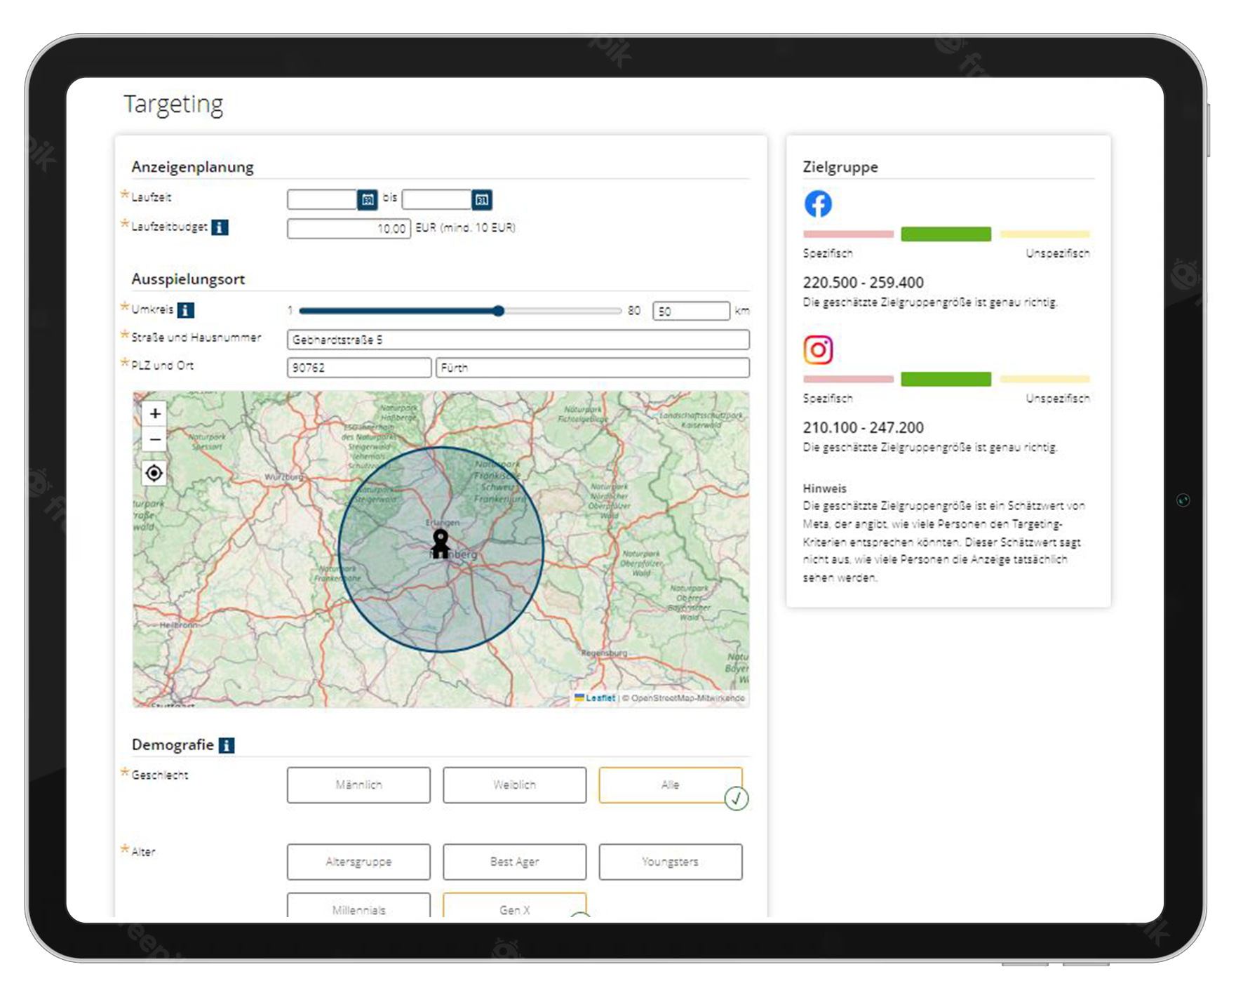Click the Ort field showing Fürth
The image size is (1243, 995).
pos(592,368)
